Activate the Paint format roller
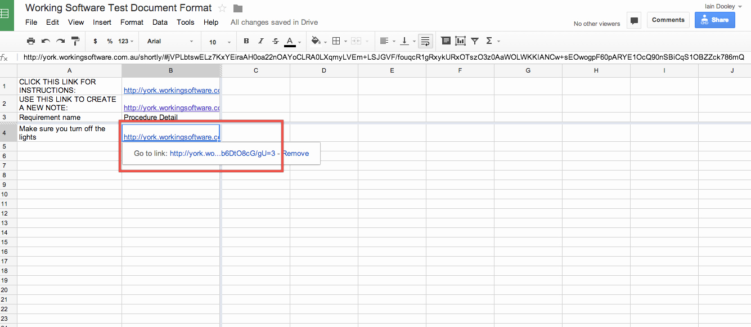 [75, 41]
